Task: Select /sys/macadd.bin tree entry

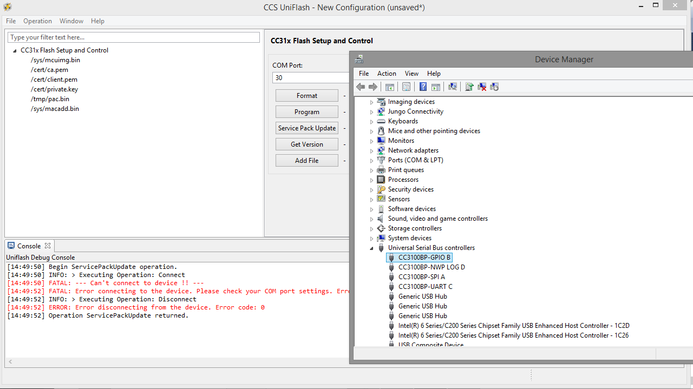Action: pos(55,109)
